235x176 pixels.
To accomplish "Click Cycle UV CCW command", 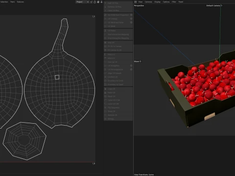I will pos(118,100).
